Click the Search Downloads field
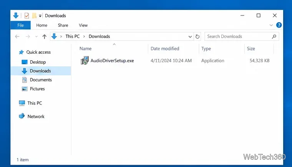The width and height of the screenshot is (292, 167). (x=242, y=36)
